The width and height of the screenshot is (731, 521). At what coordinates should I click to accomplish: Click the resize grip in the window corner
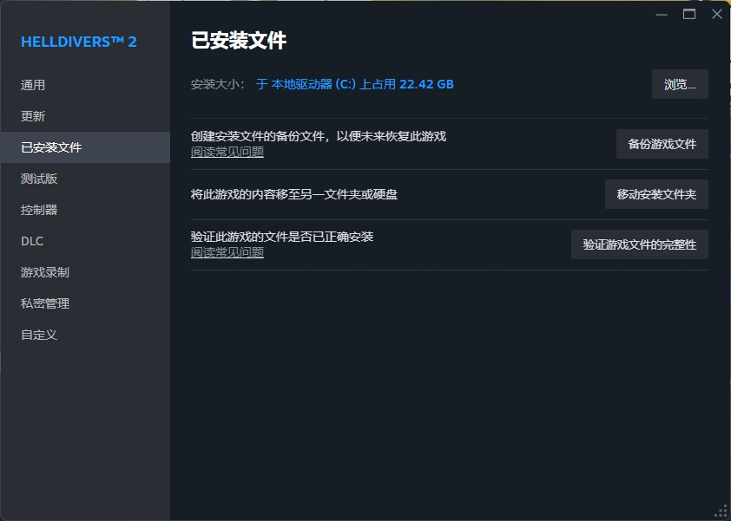pos(721,511)
